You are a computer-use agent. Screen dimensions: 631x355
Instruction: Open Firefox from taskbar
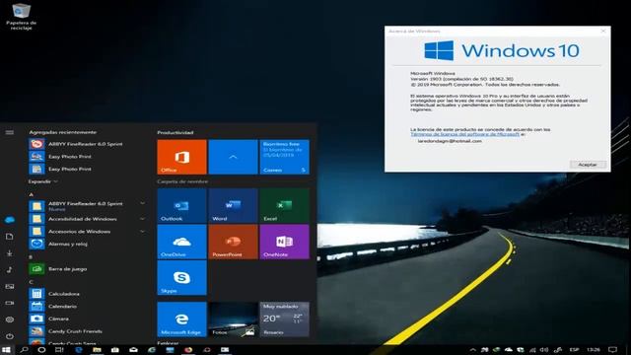point(188,350)
